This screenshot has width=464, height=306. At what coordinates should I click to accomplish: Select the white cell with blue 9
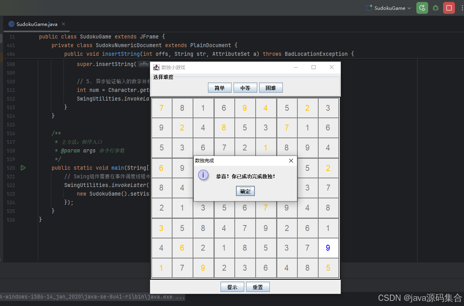328,248
